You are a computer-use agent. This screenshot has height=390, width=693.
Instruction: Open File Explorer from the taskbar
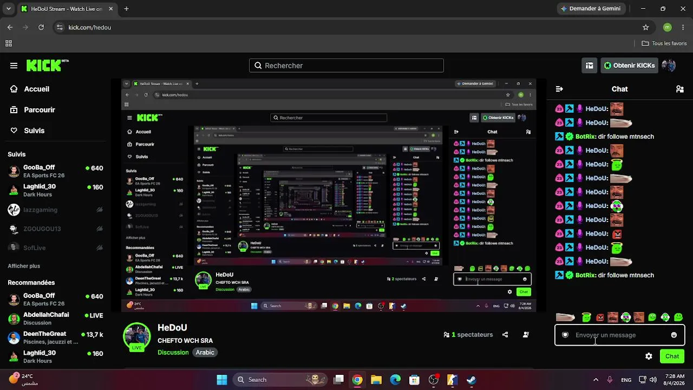click(376, 380)
